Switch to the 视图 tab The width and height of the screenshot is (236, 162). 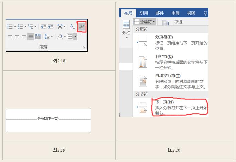(191, 13)
